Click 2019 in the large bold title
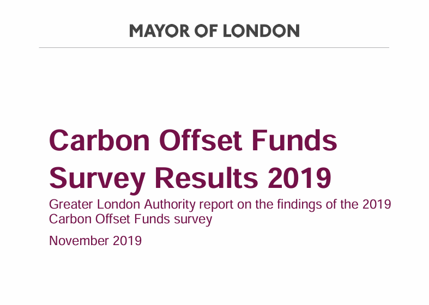Image resolution: width=429 pixels, height=305 pixels. tap(298, 178)
